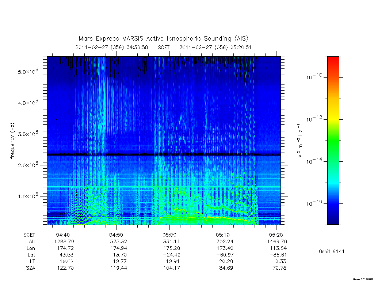The width and height of the screenshot is (374, 281).
Task: Click the 5.0×10^6 frequency tick label
Action: click(28, 71)
